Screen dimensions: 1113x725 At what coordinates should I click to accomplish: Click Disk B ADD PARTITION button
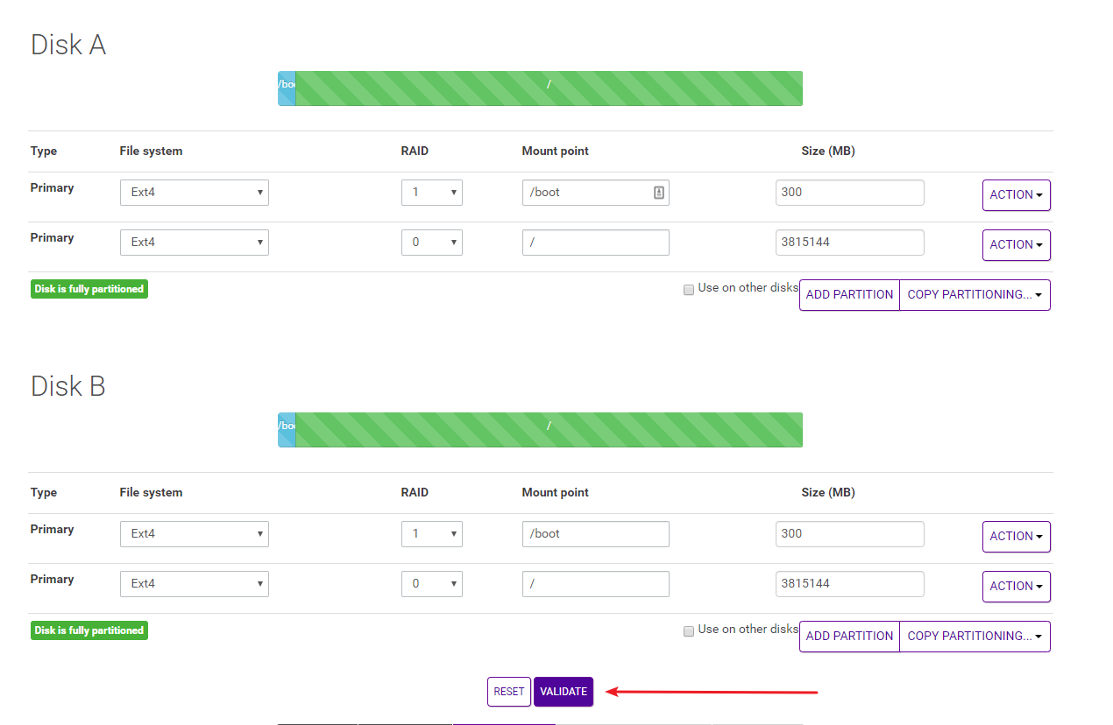[x=849, y=637]
